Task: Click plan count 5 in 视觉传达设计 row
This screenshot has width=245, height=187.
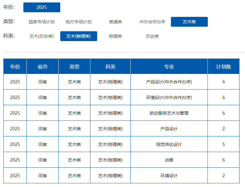Action: pos(223,144)
